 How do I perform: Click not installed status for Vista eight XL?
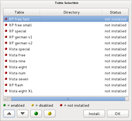click(115, 91)
